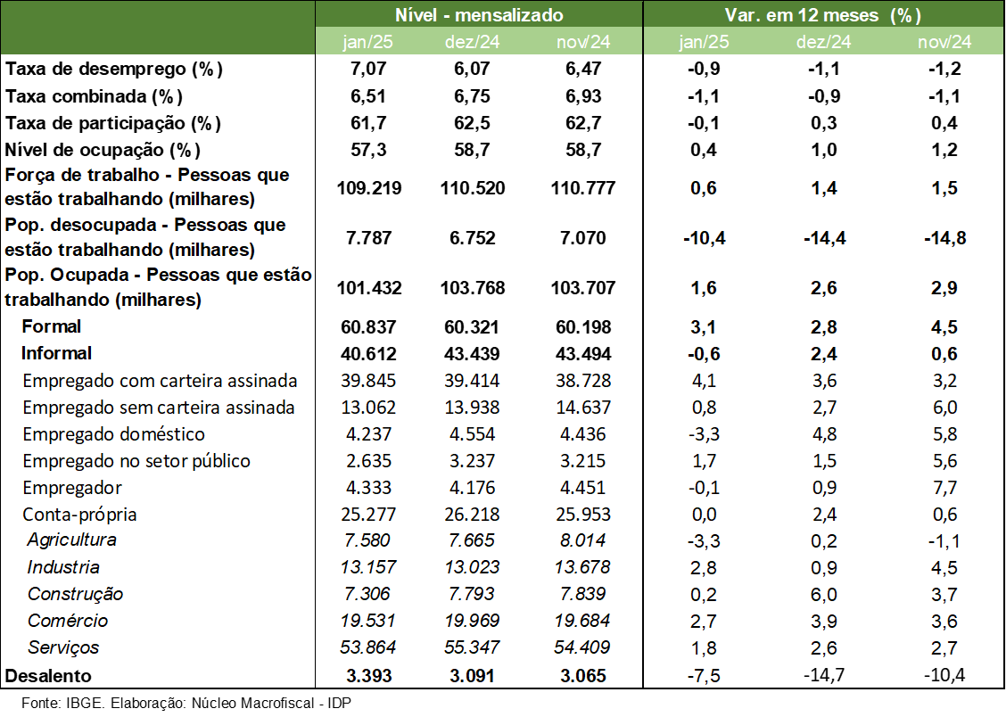The image size is (1006, 717).
Task: Click 'Empregado sem carteira assinada' label
Action: pos(159,408)
